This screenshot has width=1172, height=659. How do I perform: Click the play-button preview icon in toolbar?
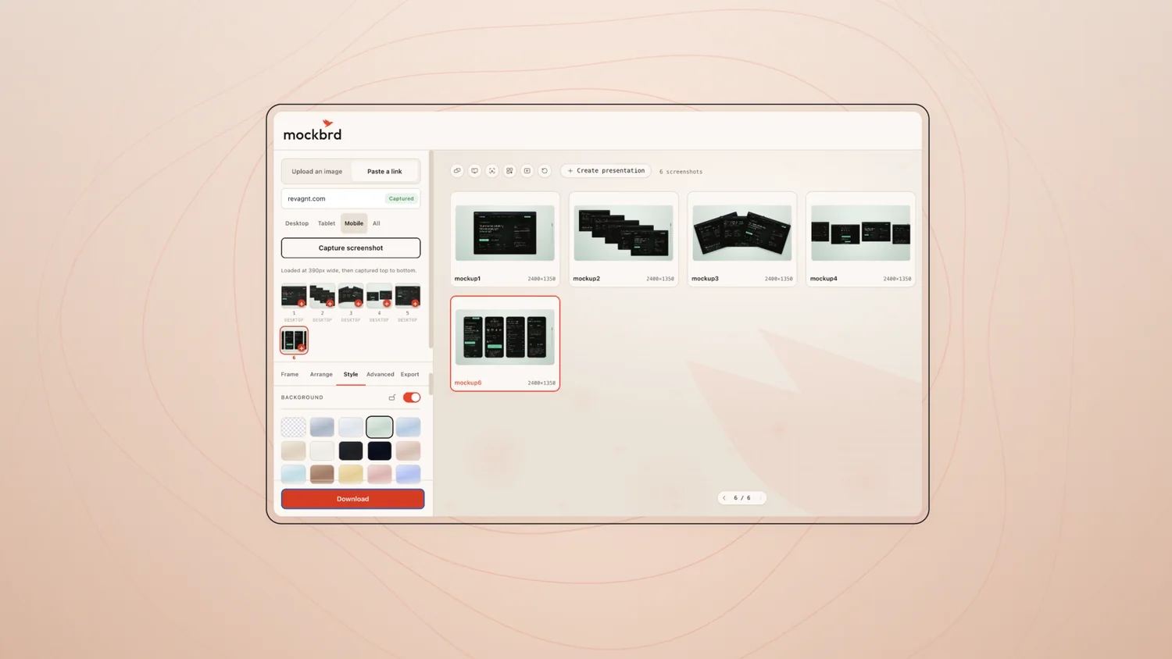[527, 171]
